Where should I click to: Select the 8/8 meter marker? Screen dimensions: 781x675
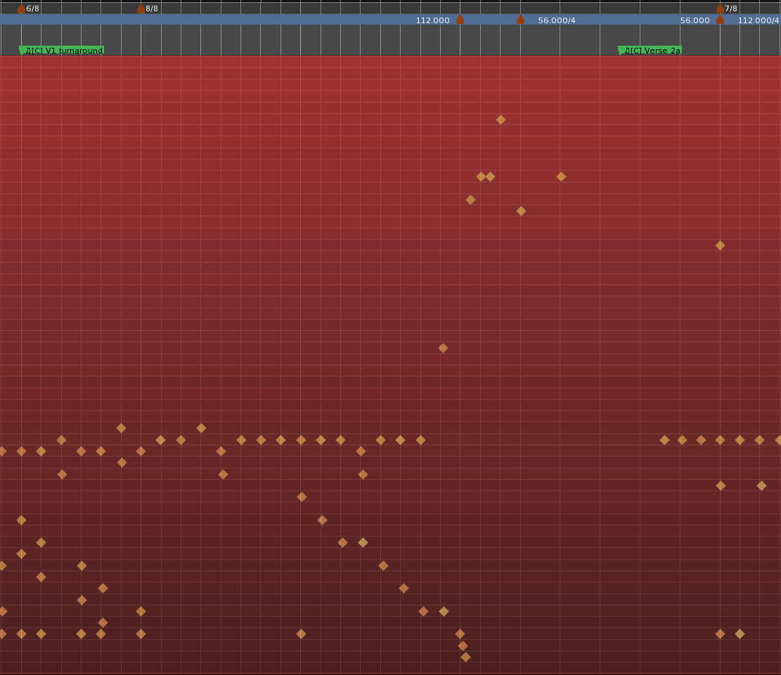pos(141,8)
